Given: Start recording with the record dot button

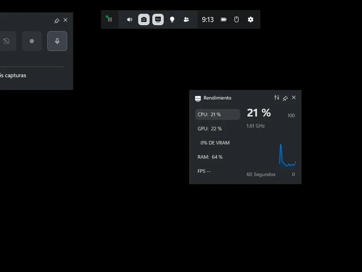Looking at the screenshot, I should tap(32, 41).
